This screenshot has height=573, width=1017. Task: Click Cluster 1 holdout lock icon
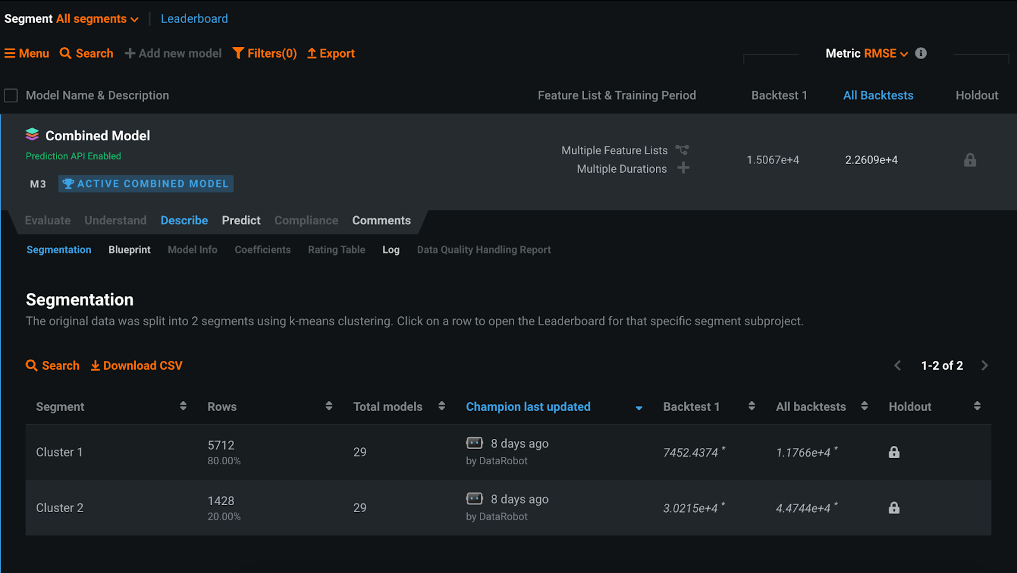tap(894, 452)
